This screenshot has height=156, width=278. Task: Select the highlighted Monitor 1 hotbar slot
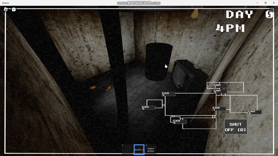(139, 150)
